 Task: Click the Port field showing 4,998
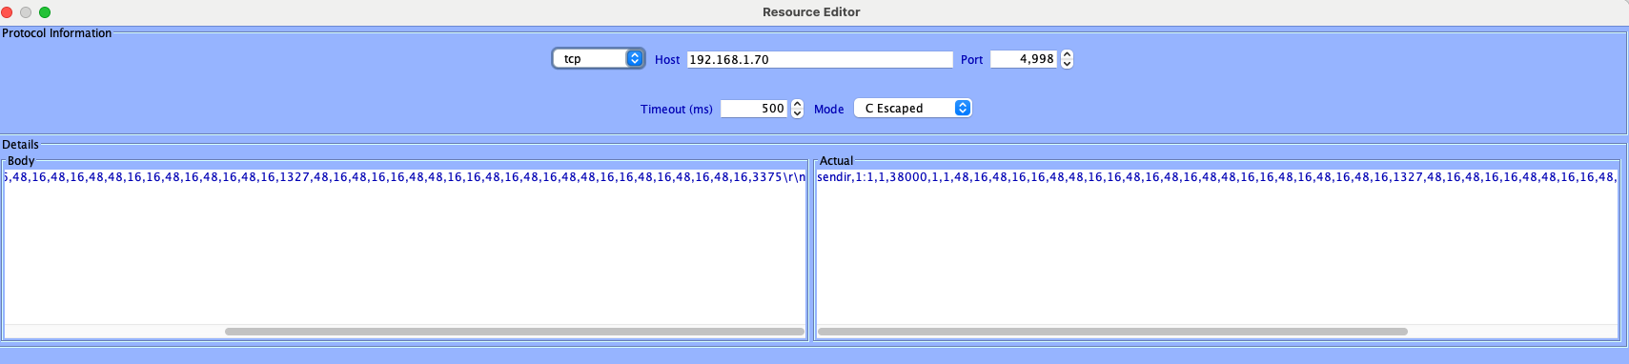click(1024, 59)
